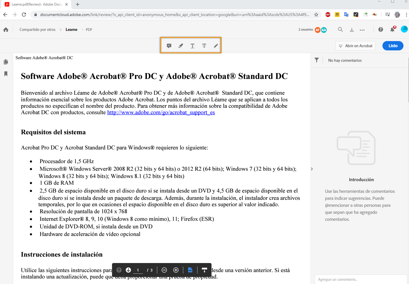Select the highlighter annotation tool

point(181,45)
